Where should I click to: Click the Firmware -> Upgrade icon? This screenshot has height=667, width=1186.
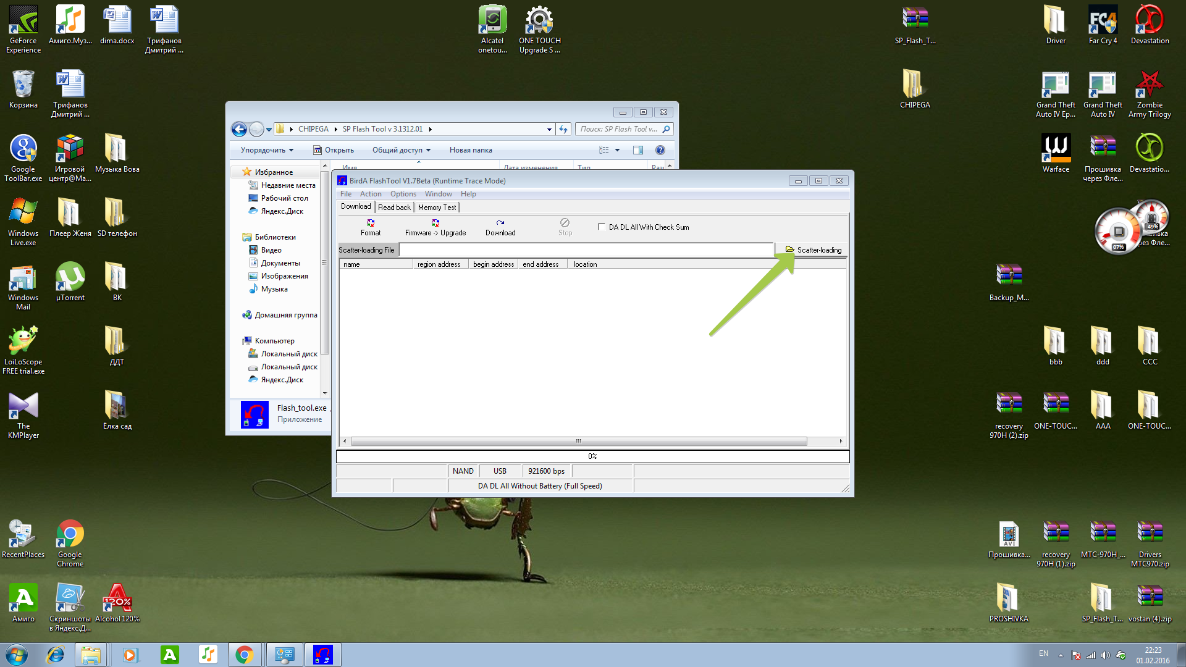click(x=435, y=223)
